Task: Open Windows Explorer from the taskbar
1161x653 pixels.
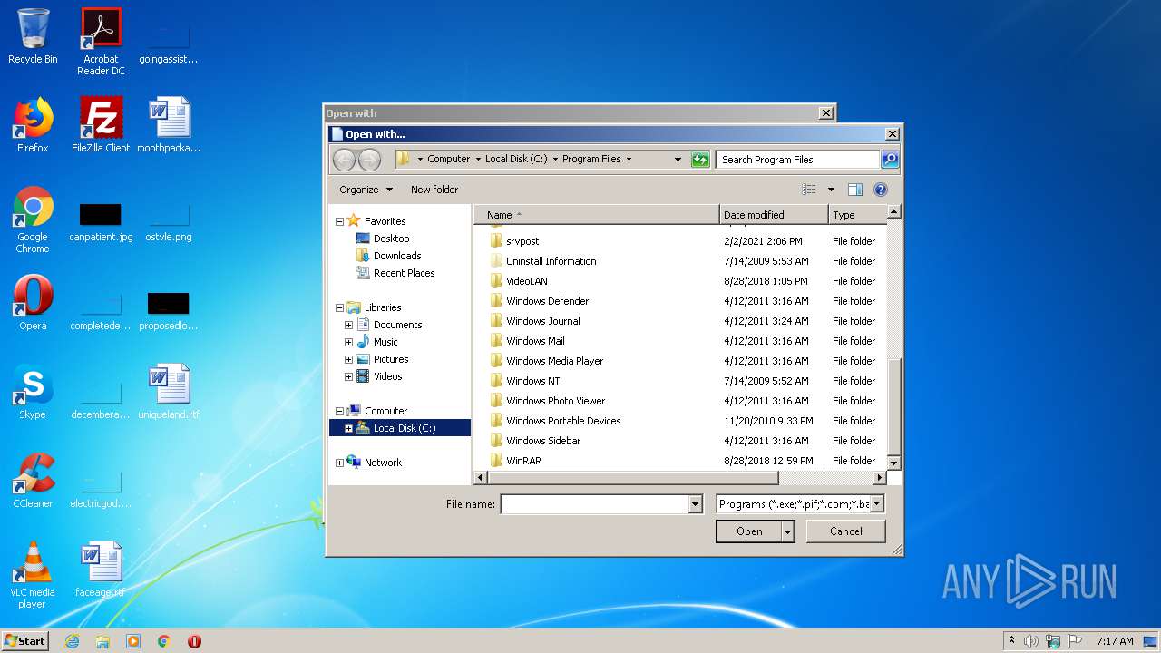Action: [102, 641]
